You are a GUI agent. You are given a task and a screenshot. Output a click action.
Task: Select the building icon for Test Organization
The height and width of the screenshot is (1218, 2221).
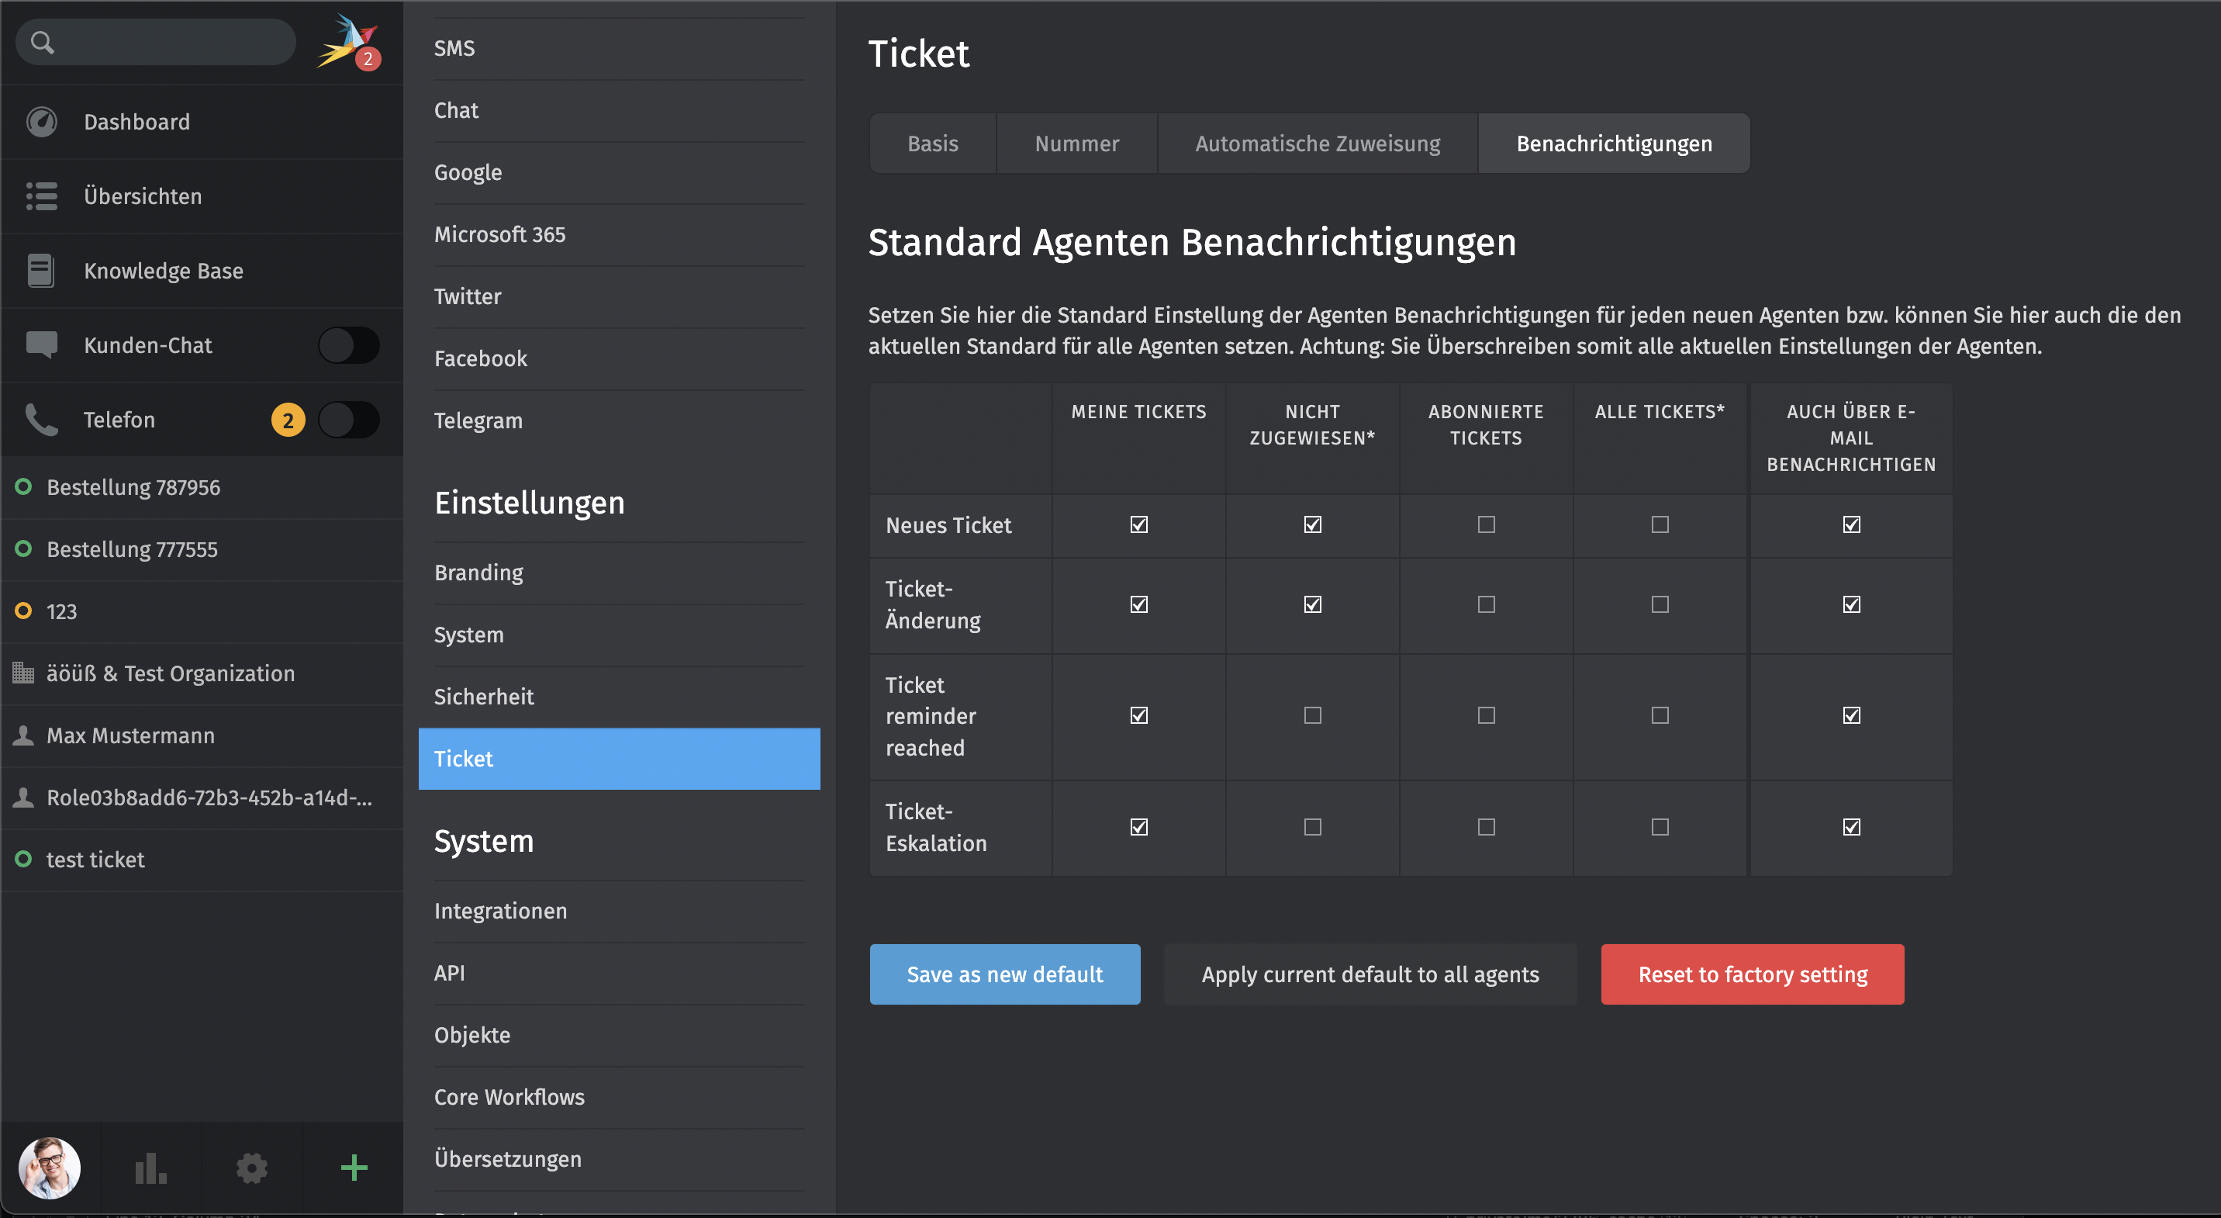pyautogui.click(x=22, y=673)
